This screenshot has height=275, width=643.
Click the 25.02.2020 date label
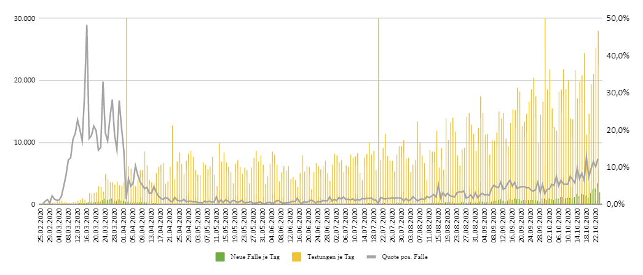[x=41, y=226]
